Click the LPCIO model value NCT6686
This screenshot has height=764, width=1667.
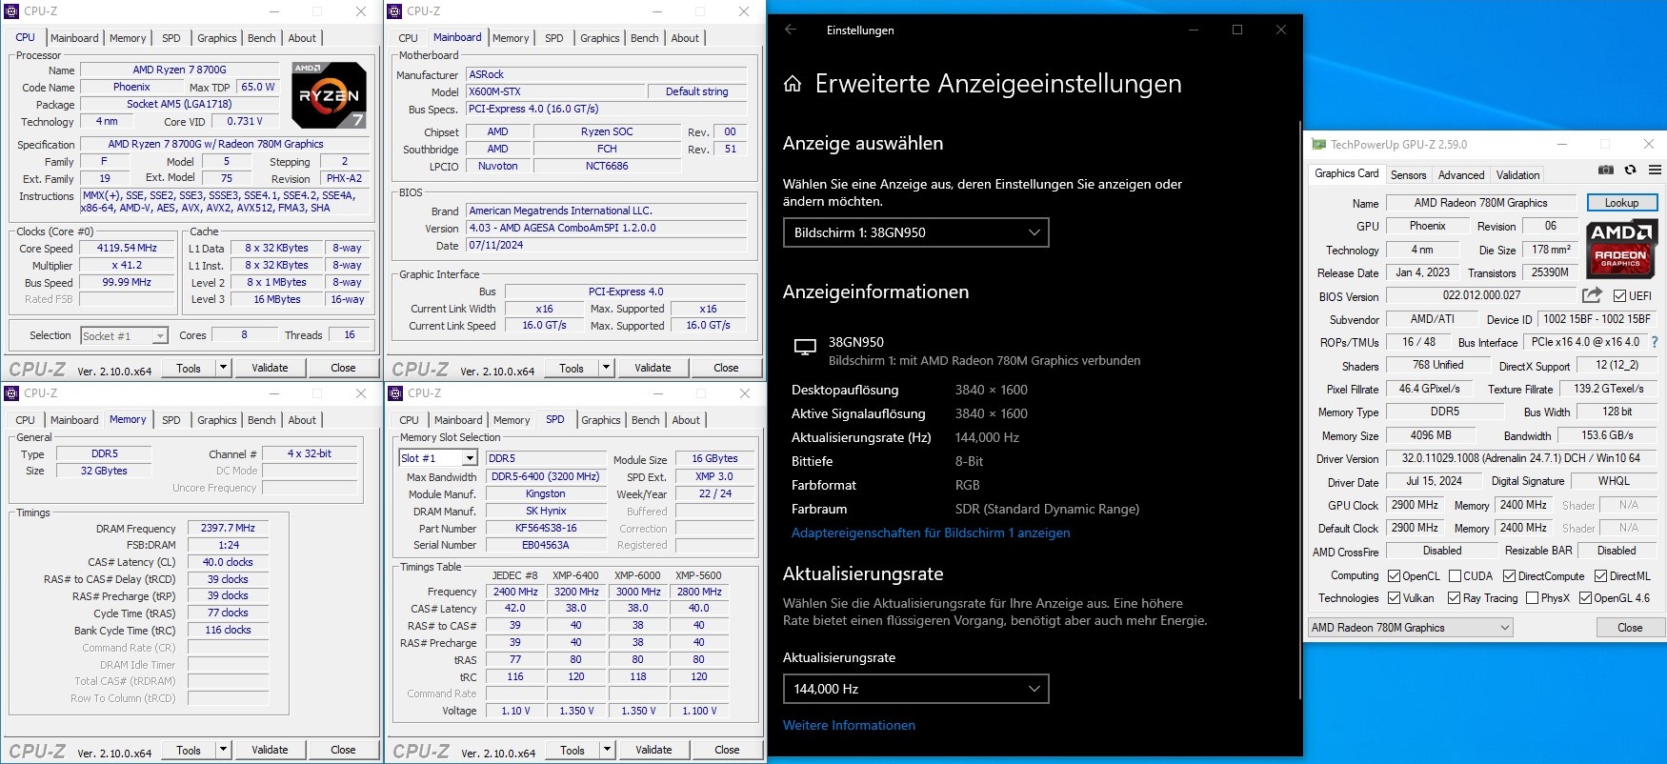point(606,166)
